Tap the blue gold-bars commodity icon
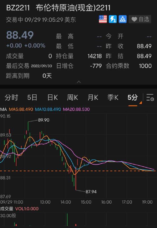This screenshot has width=157, height=228. point(123,19)
